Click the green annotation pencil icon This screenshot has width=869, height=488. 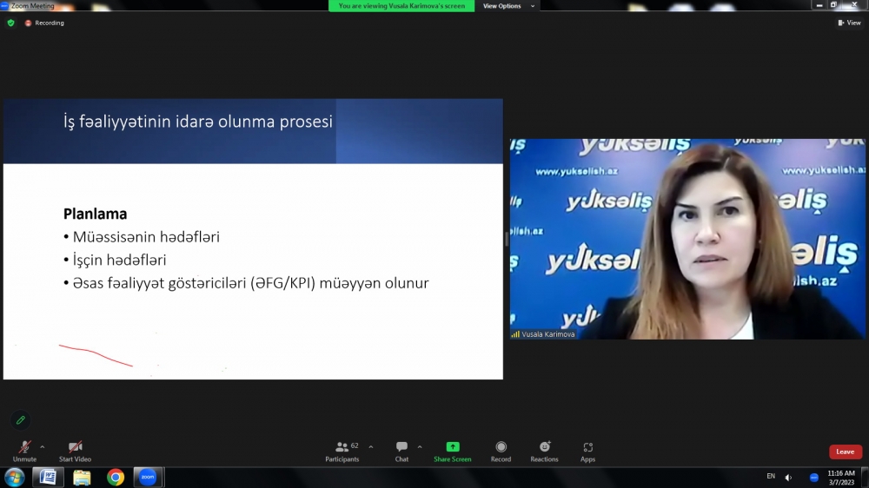21,420
